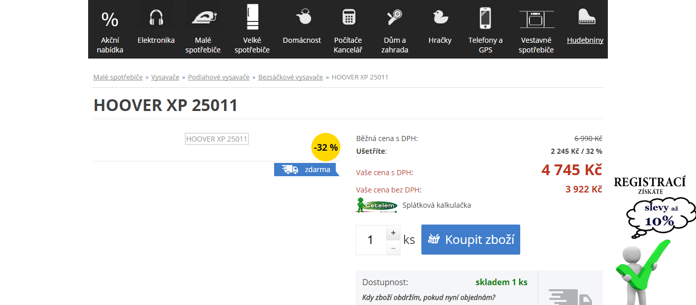
Task: Open the Malé spotřebiče menu label
Action: click(203, 45)
